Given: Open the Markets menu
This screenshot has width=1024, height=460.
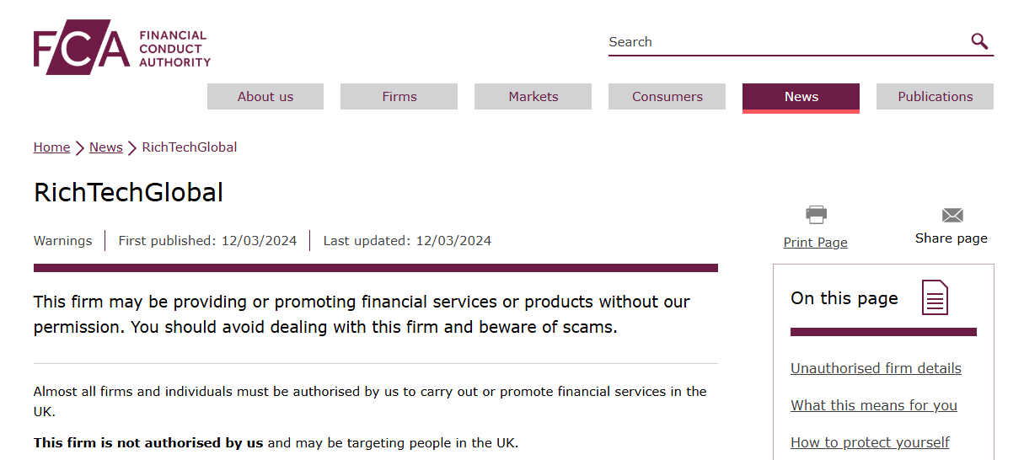Looking at the screenshot, I should click(533, 96).
